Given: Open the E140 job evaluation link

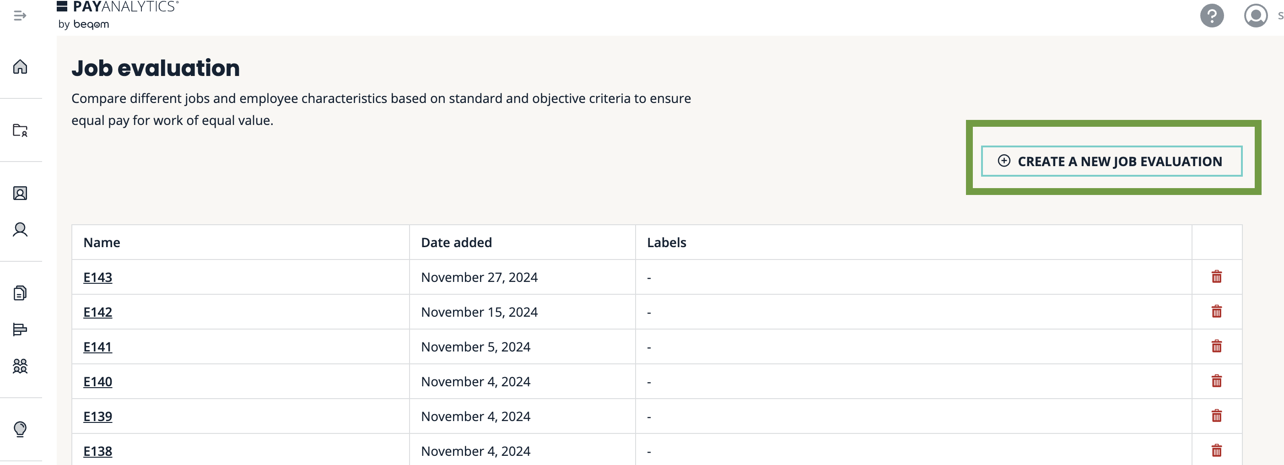Looking at the screenshot, I should [x=98, y=382].
